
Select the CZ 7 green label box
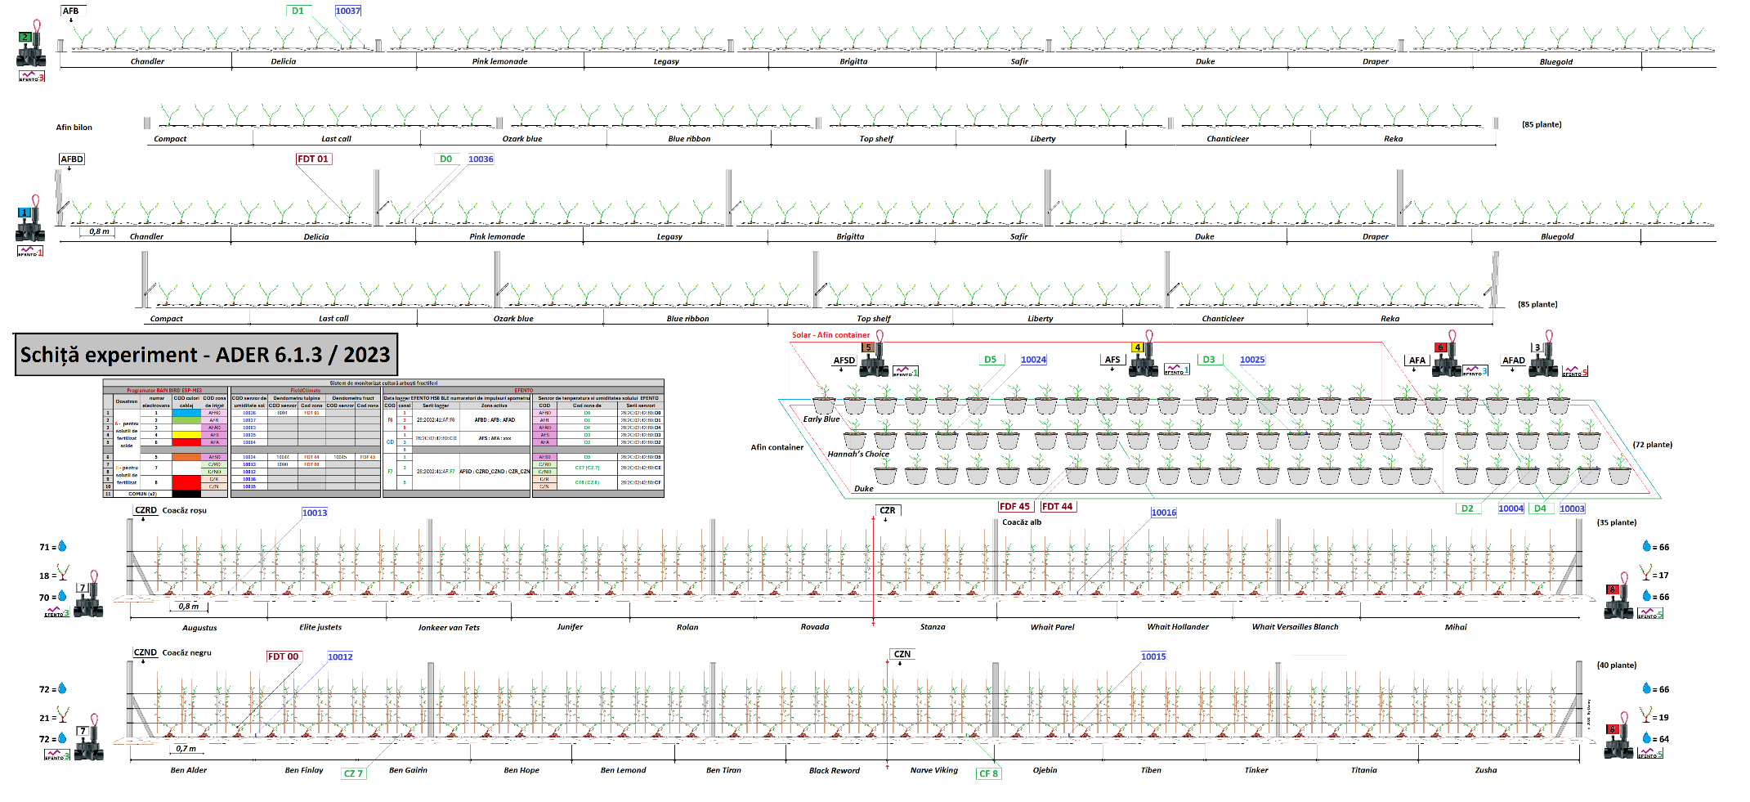[x=353, y=773]
